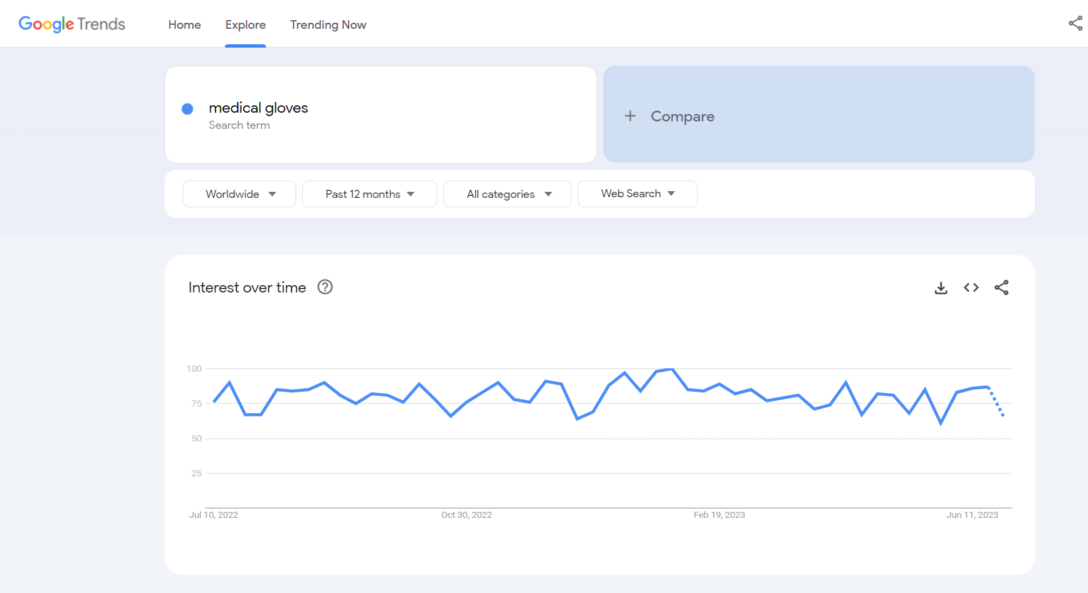Click the dotted end of the trend line

pos(997,403)
